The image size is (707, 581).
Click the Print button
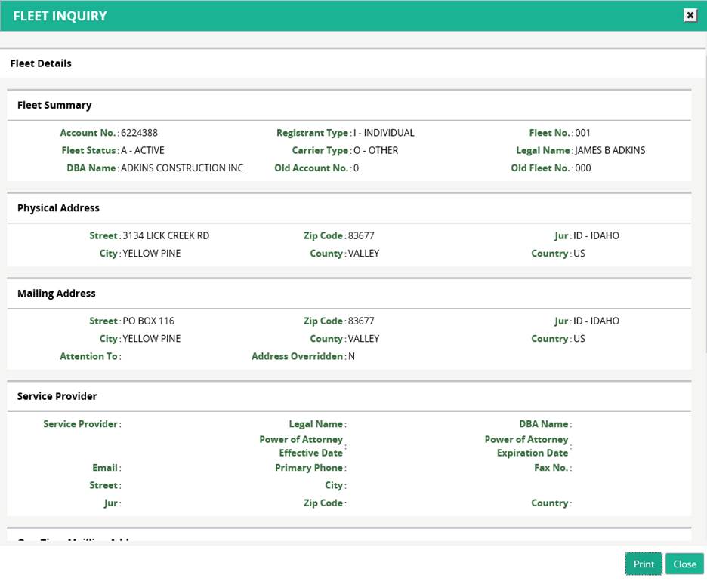click(x=644, y=564)
